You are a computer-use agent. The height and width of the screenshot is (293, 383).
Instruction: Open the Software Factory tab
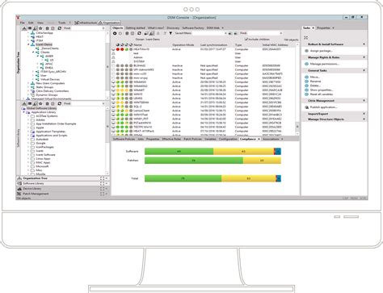click(x=193, y=27)
